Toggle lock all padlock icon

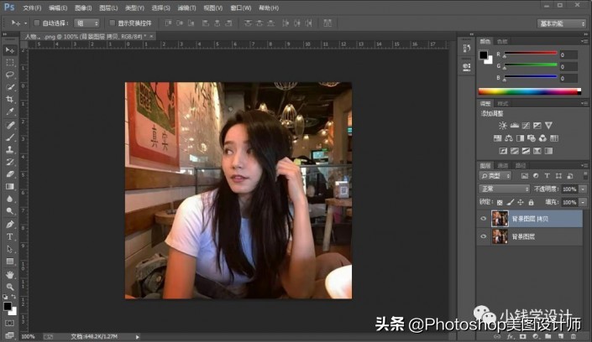(x=531, y=203)
